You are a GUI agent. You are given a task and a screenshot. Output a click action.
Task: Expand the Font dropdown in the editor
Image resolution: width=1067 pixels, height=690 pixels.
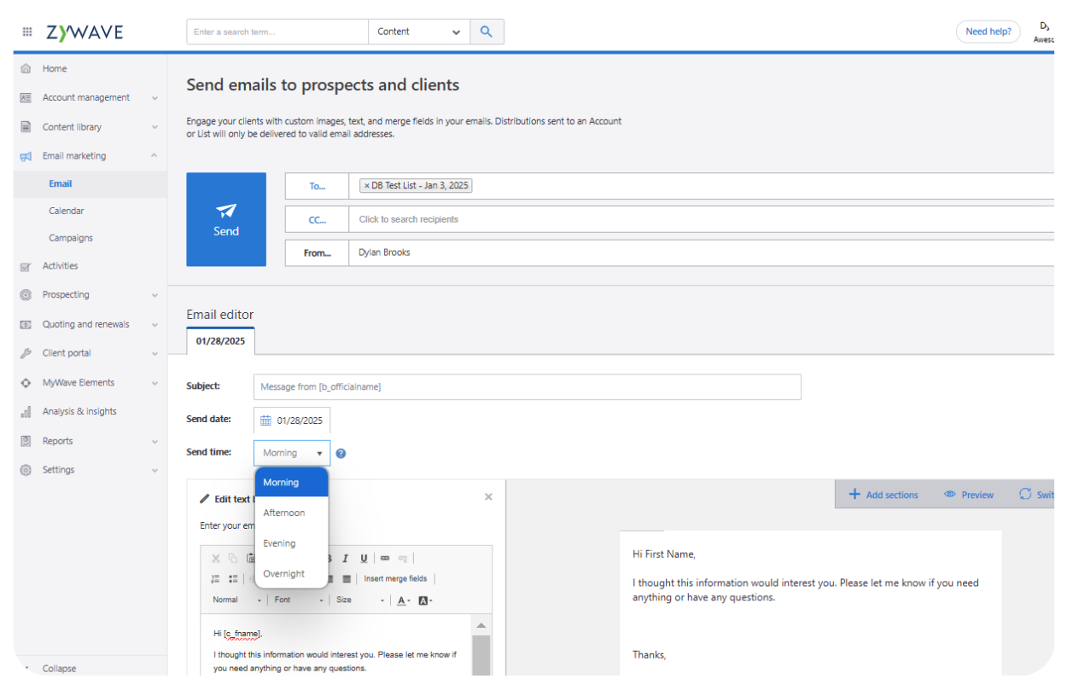[299, 600]
